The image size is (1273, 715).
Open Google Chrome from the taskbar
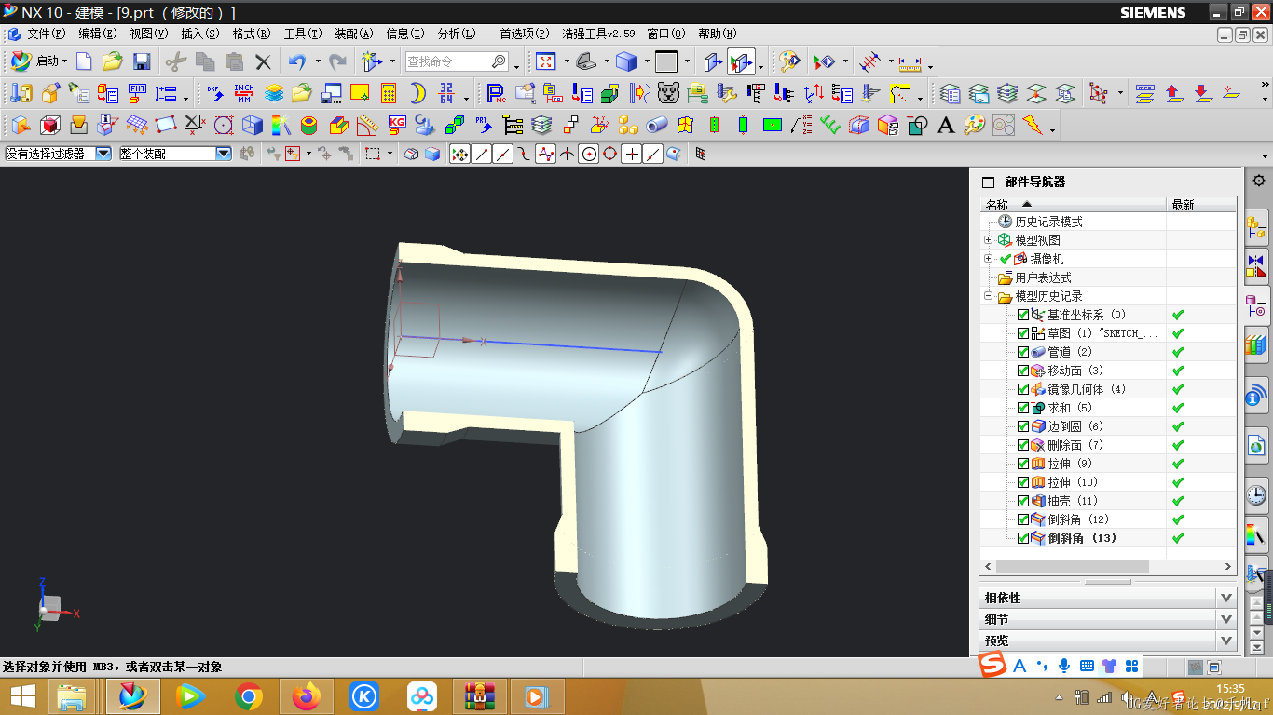(248, 695)
